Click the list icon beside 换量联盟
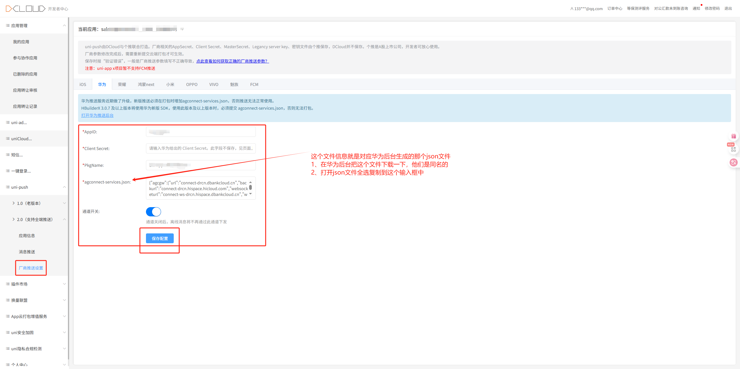Image resolution: width=740 pixels, height=369 pixels. 8,300
